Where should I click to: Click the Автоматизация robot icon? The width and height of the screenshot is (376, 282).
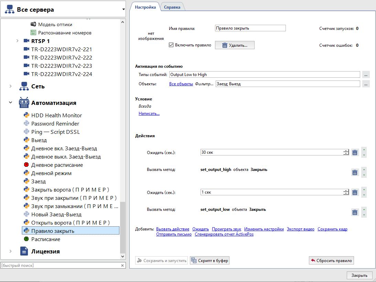pyautogui.click(x=24, y=102)
